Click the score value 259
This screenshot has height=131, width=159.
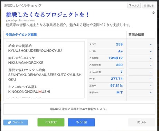[x=119, y=44]
